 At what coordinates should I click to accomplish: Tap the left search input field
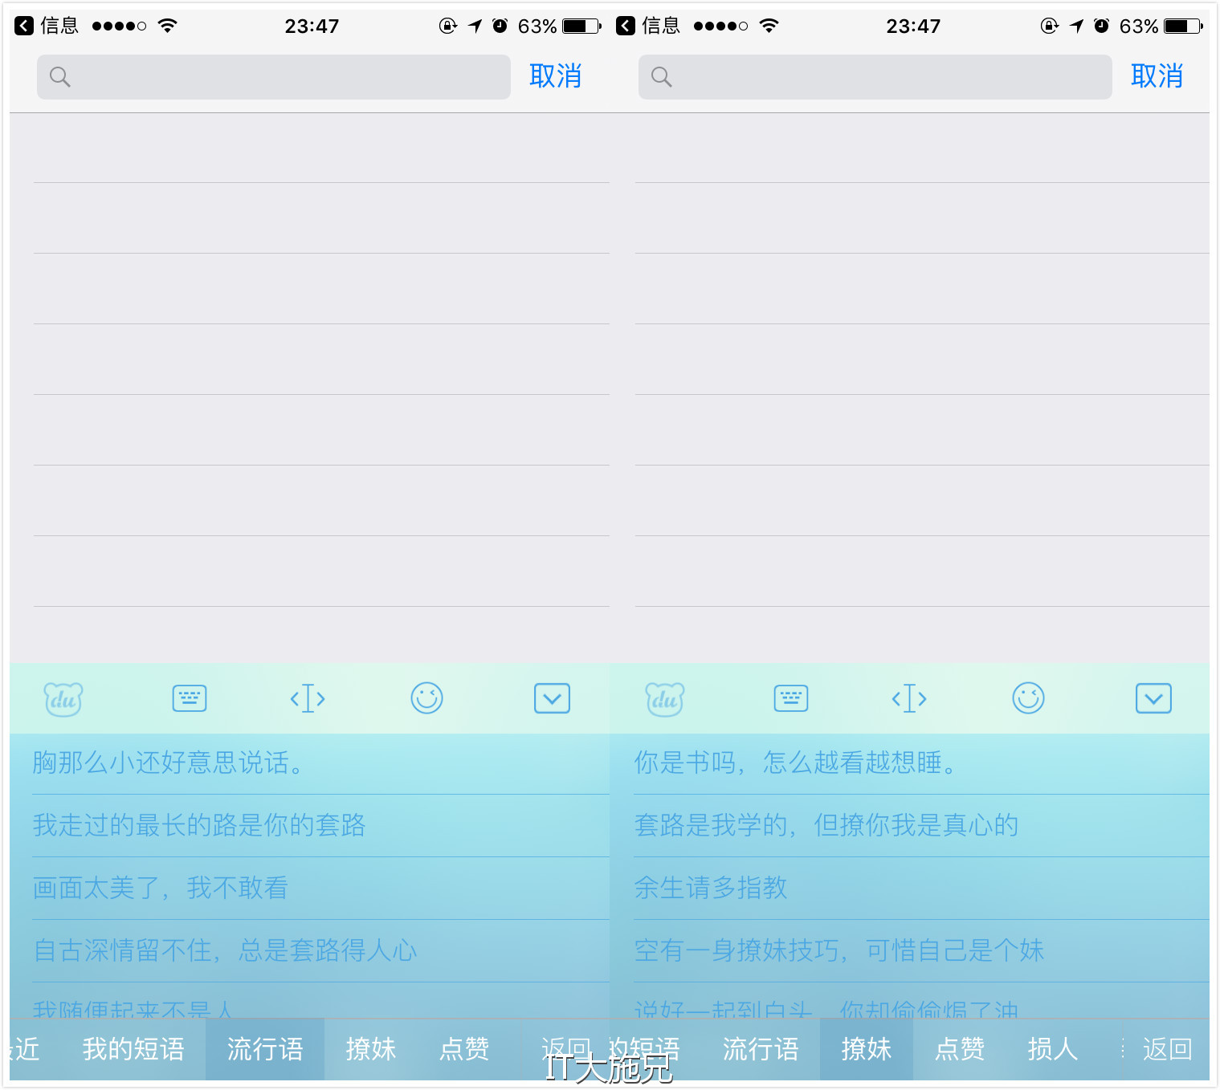pos(273,77)
